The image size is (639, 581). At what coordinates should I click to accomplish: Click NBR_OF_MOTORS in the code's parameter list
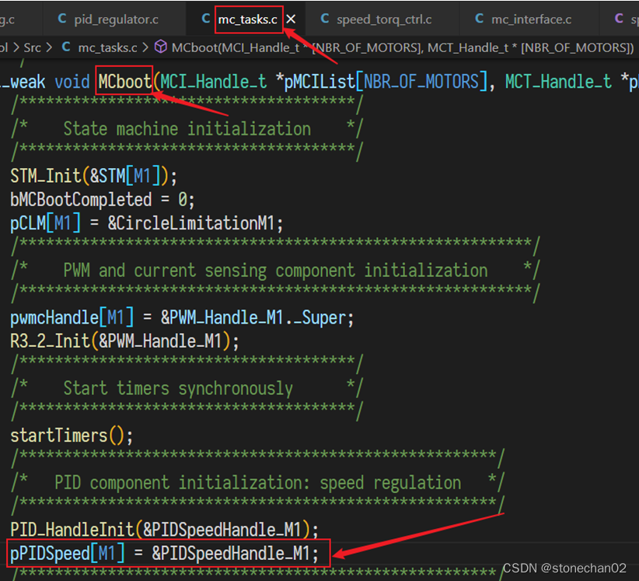[x=421, y=82]
